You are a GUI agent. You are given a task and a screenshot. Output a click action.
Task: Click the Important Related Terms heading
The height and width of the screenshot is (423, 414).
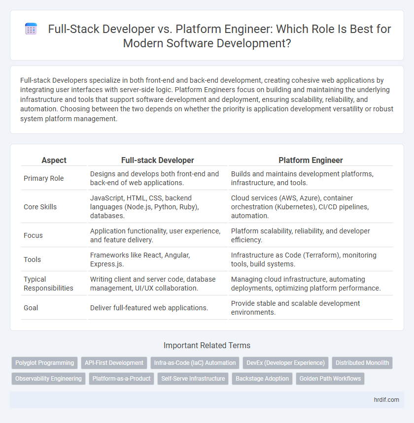(207, 345)
